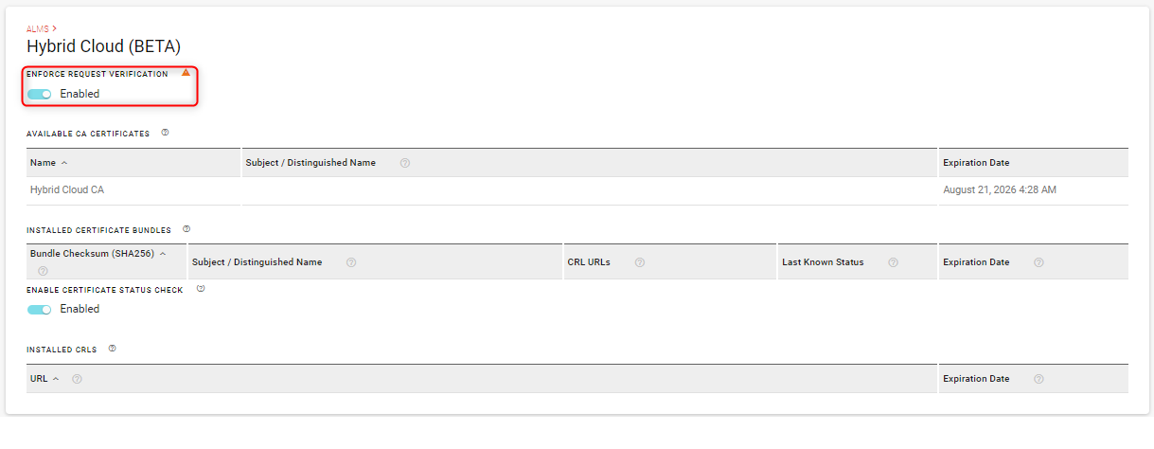
Task: Open help icon beside Enable Certificate Status Check
Action: tap(201, 289)
